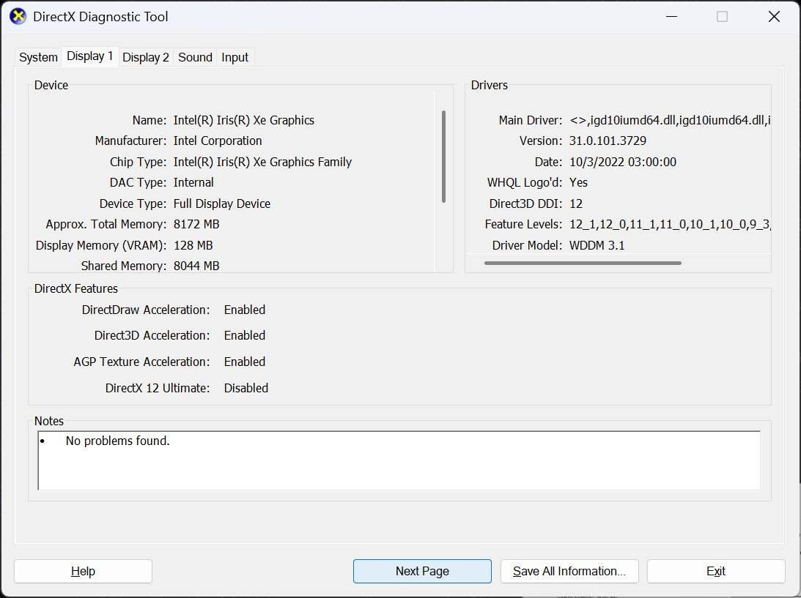Click the Next Page button

pos(422,571)
